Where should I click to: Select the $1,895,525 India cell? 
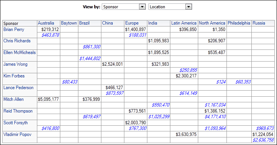158,52
